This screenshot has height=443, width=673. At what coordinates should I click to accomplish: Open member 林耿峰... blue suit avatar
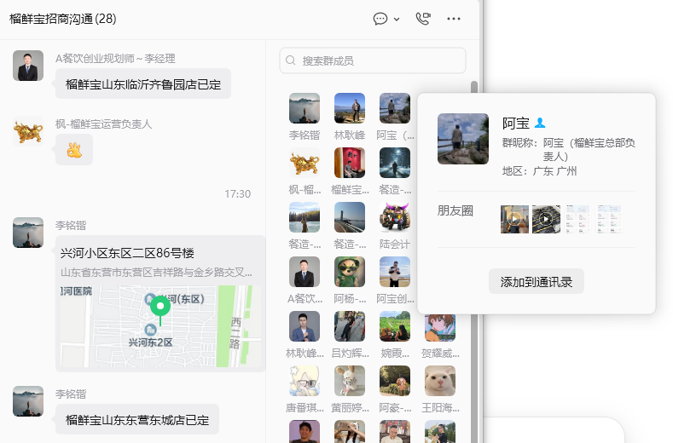point(305,326)
